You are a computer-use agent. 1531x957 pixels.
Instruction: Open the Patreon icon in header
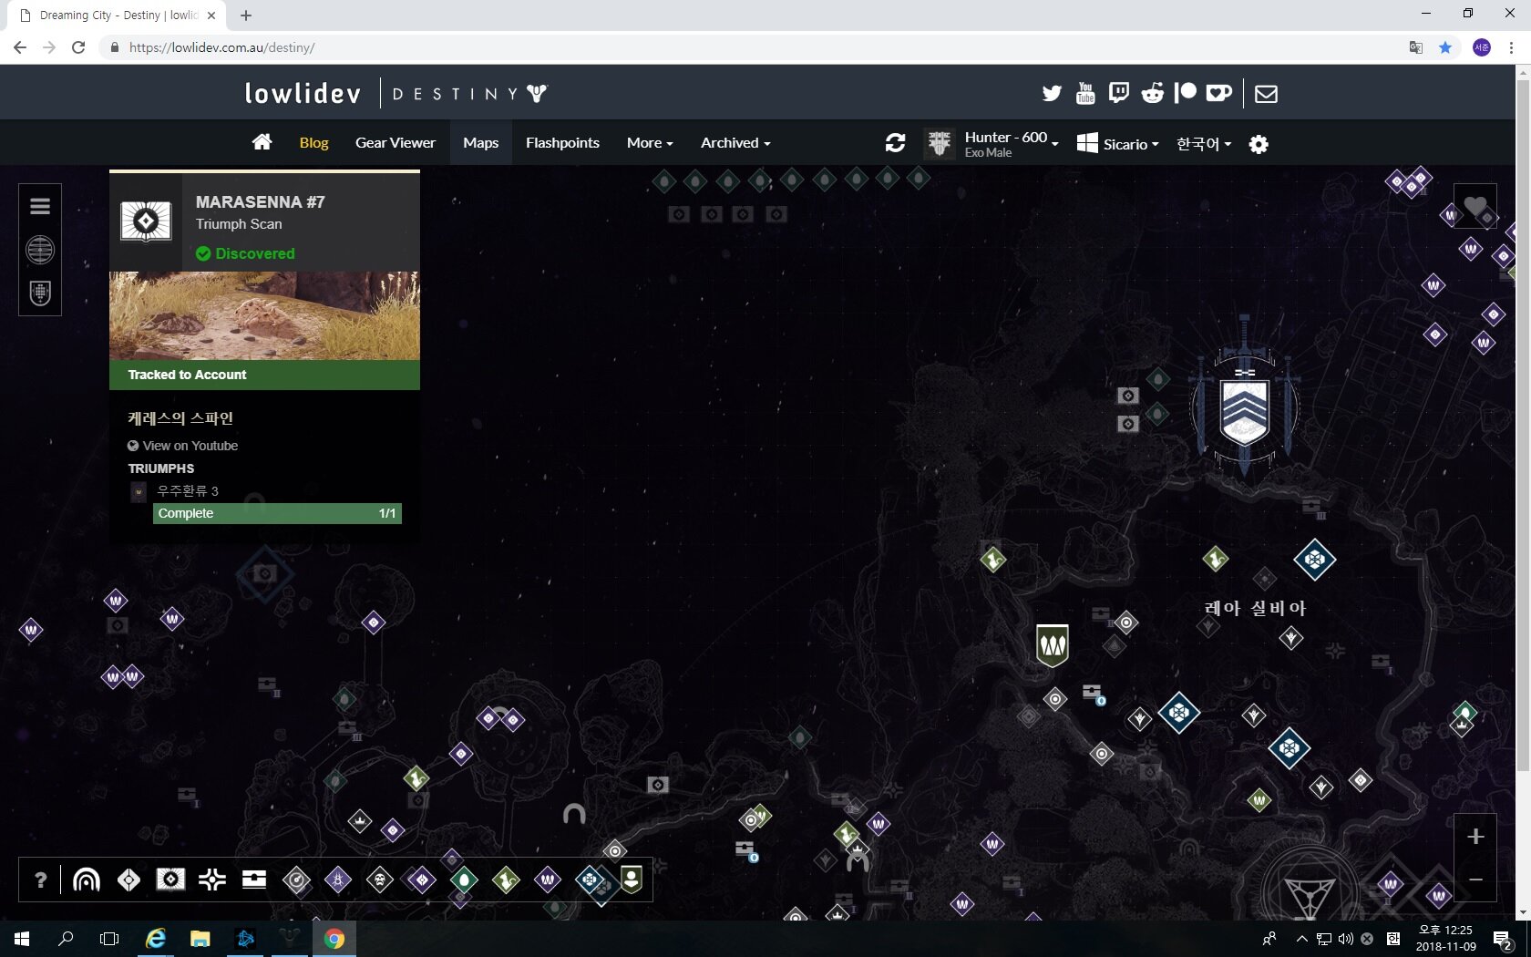pos(1185,93)
